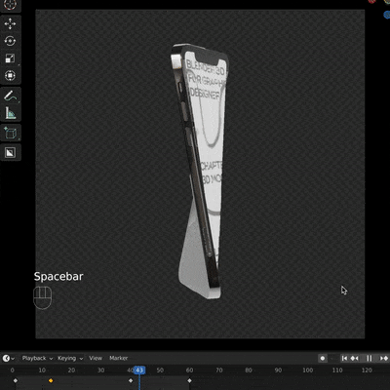Select the Transform tool

coord(10,76)
